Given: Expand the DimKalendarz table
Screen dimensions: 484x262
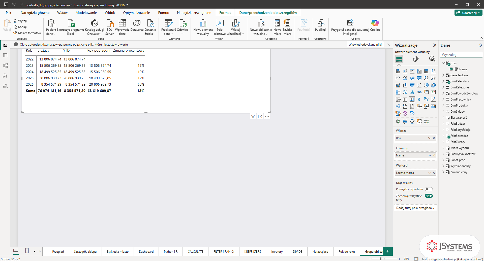Looking at the screenshot, I should click(x=443, y=81).
